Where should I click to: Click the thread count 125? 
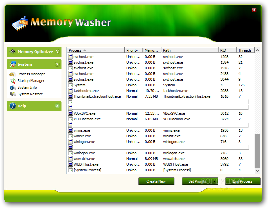(x=241, y=85)
